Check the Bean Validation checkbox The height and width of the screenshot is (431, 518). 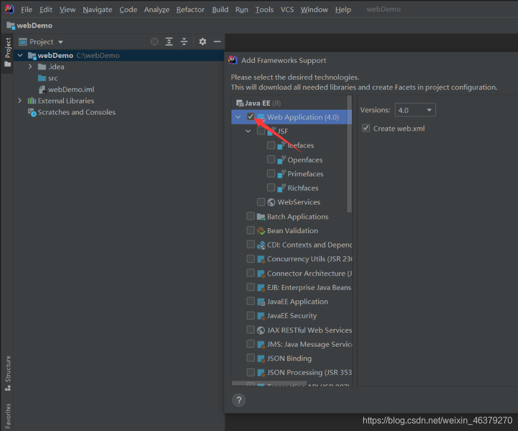pyautogui.click(x=250, y=230)
